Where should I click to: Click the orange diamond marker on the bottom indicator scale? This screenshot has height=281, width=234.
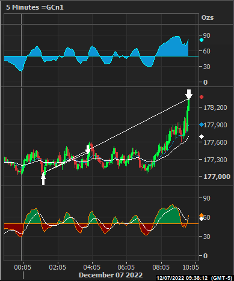(202, 216)
